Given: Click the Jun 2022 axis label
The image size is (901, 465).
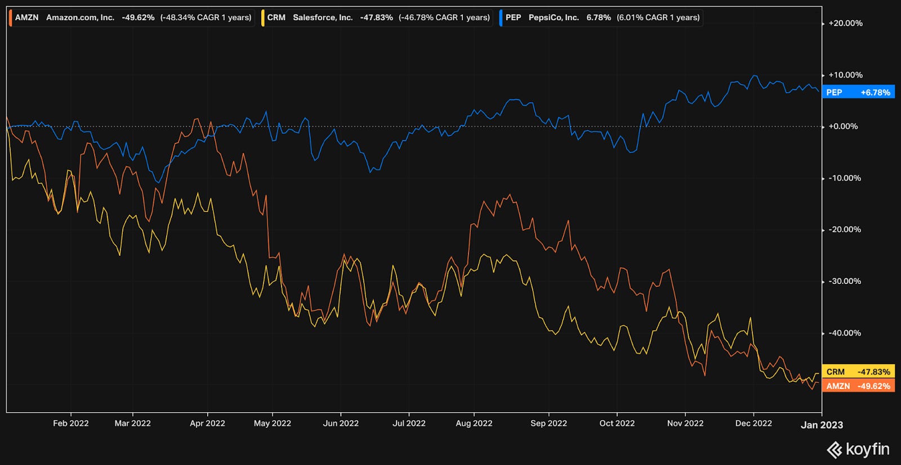Looking at the screenshot, I should point(341,423).
